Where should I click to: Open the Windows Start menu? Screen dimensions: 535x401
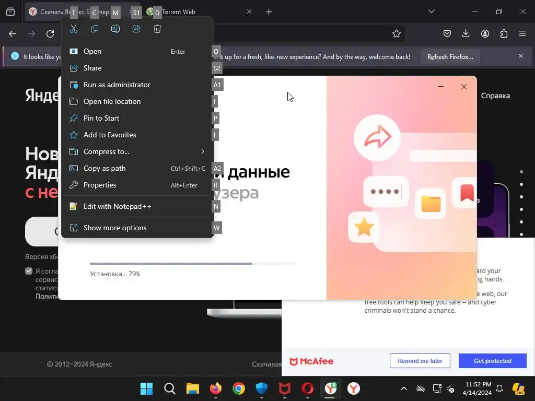147,388
